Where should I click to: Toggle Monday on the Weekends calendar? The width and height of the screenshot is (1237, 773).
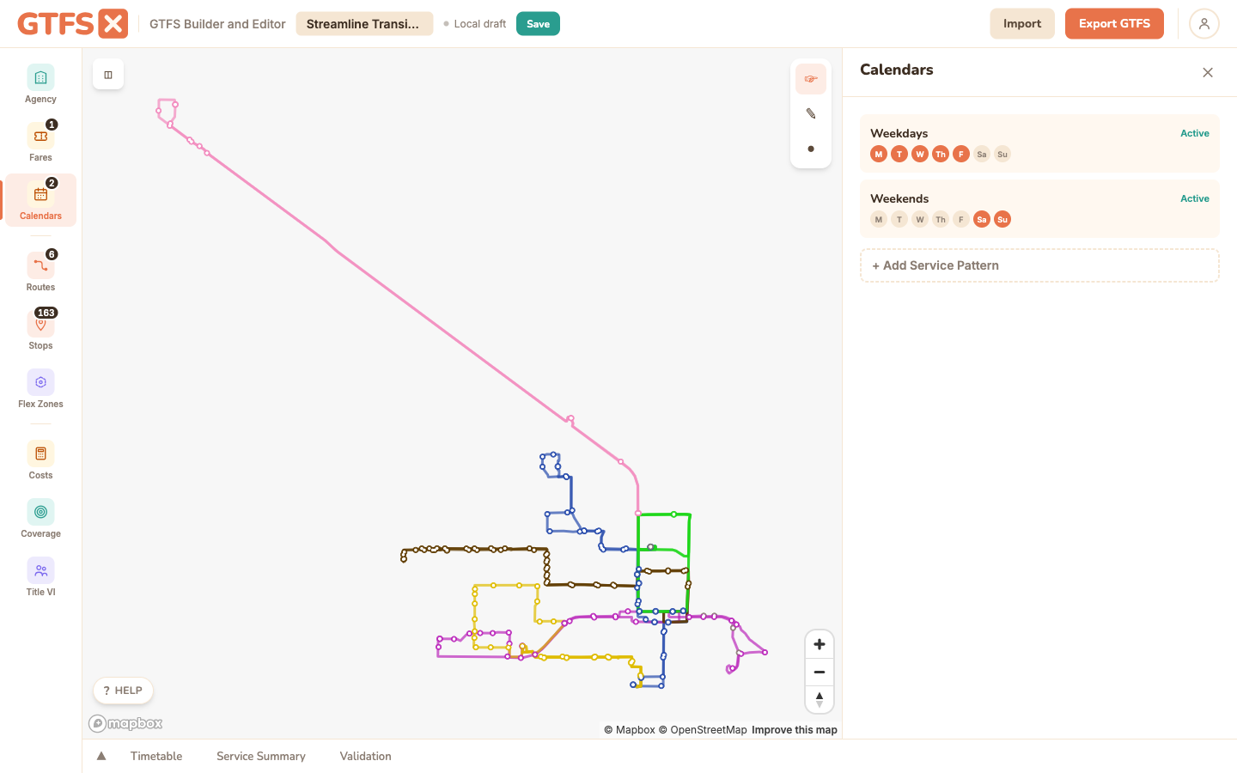[x=879, y=220]
